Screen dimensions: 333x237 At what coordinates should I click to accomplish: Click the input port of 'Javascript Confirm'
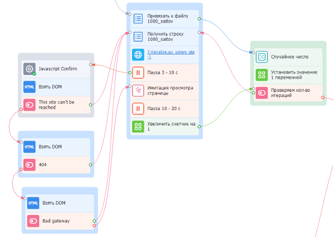pyautogui.click(x=90, y=64)
